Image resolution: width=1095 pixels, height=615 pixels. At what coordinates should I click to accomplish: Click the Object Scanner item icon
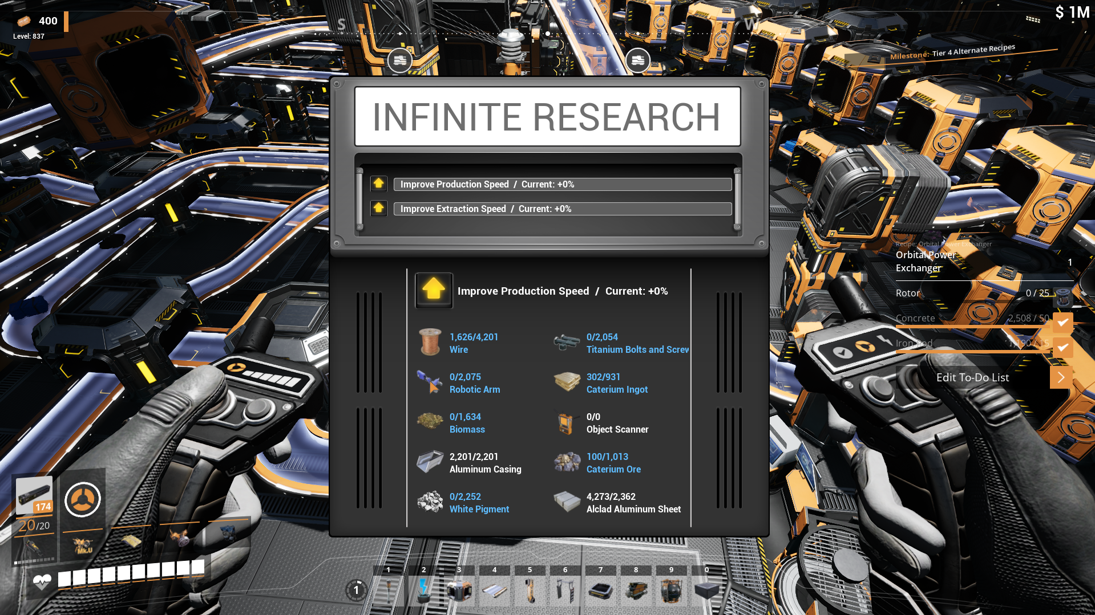click(x=566, y=423)
